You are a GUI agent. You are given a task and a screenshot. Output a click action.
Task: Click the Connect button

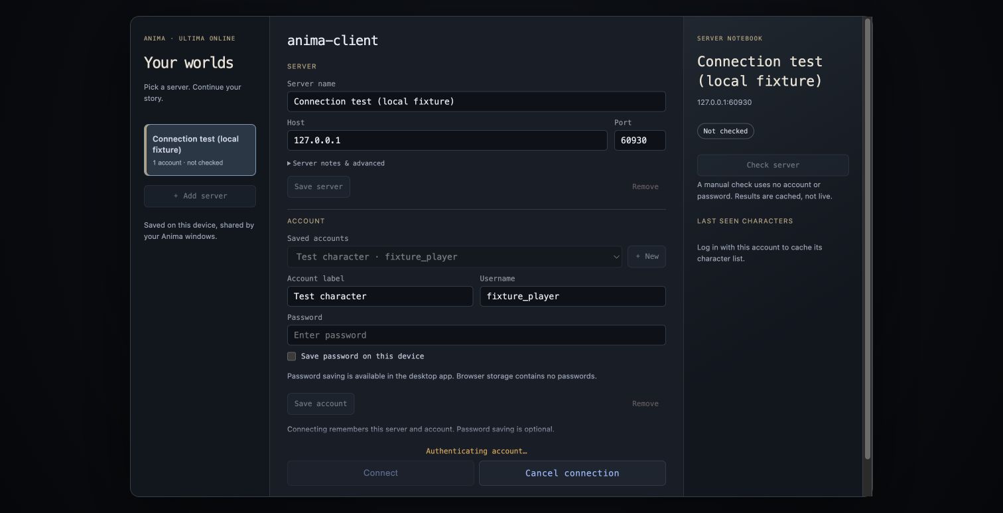coord(381,473)
